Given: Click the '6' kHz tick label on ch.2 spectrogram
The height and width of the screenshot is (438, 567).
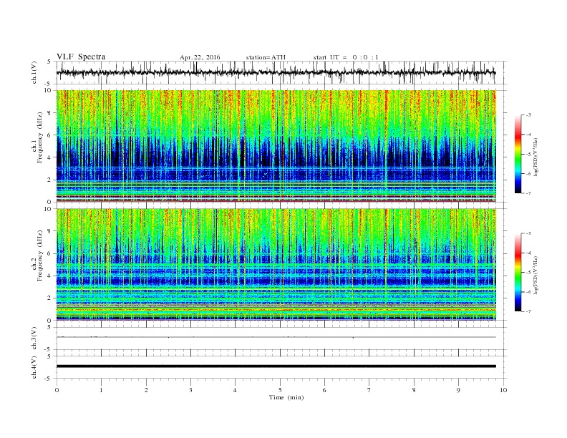Looking at the screenshot, I should tap(50, 253).
